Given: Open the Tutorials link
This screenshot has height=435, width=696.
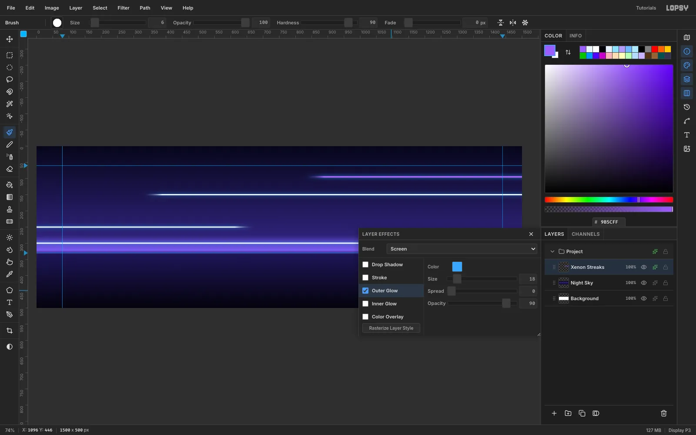Looking at the screenshot, I should pyautogui.click(x=646, y=8).
